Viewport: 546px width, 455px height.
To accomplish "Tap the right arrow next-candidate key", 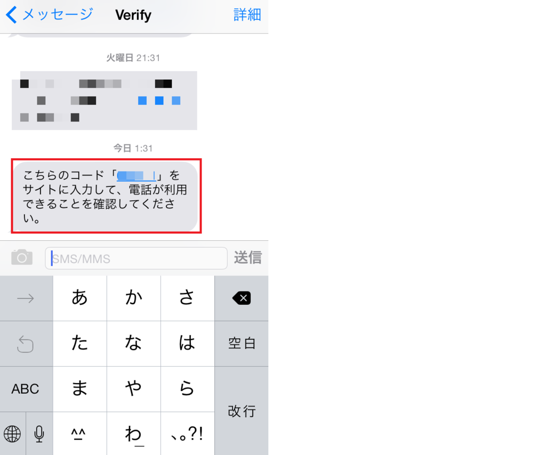I will (x=26, y=298).
